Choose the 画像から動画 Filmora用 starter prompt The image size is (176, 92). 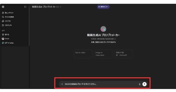click(124, 54)
